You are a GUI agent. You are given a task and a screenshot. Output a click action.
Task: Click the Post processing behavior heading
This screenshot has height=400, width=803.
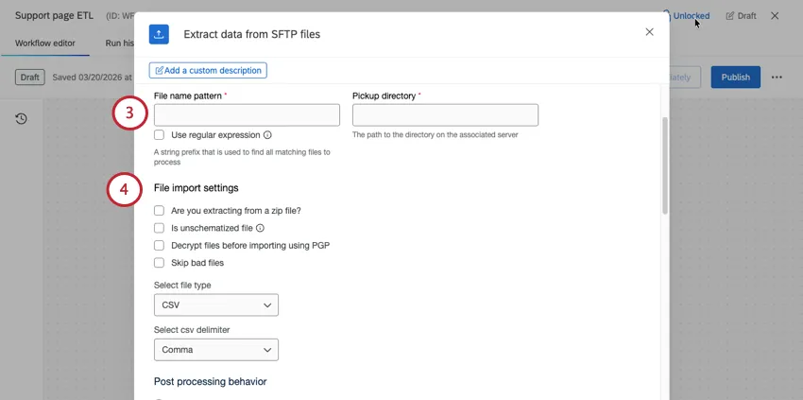[210, 381]
